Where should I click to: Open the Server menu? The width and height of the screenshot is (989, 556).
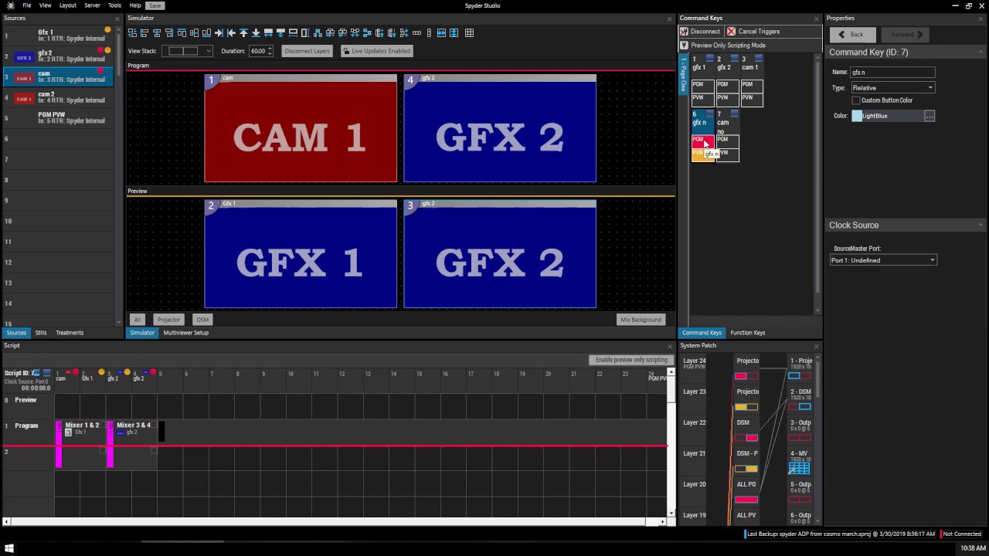(92, 5)
